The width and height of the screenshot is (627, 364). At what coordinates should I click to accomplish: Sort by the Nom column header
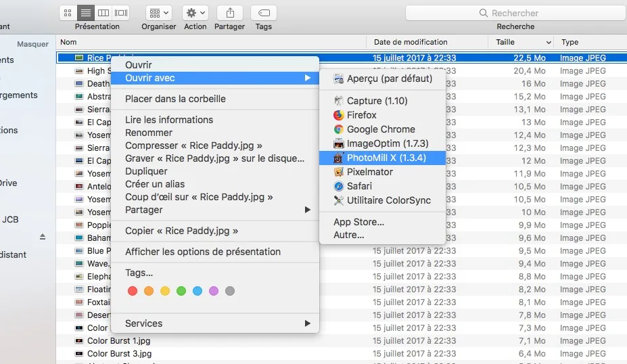[x=68, y=42]
